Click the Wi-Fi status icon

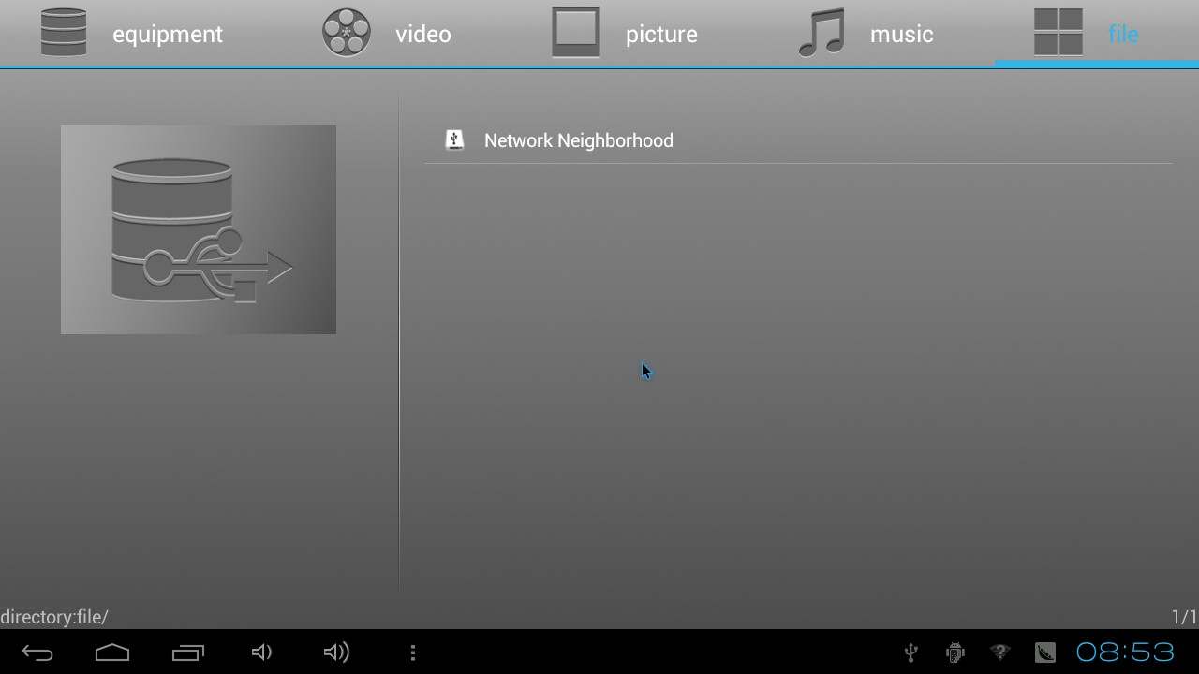coord(999,652)
